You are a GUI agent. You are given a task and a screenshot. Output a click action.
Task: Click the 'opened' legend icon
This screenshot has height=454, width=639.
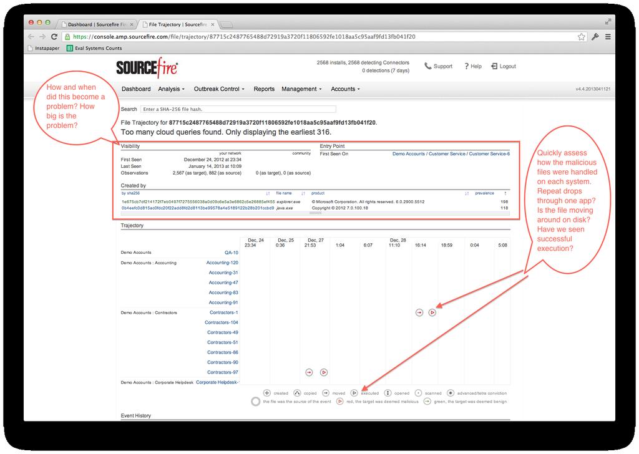pyautogui.click(x=388, y=393)
